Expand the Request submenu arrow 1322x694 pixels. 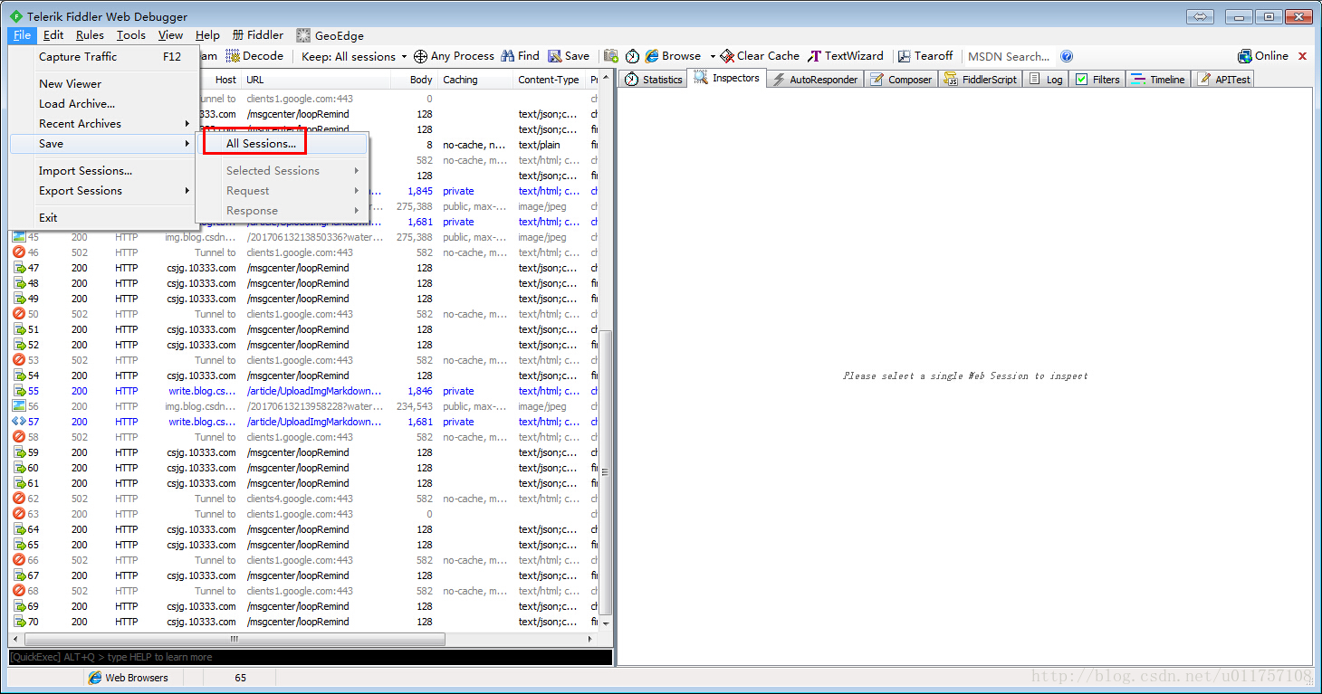(x=357, y=191)
